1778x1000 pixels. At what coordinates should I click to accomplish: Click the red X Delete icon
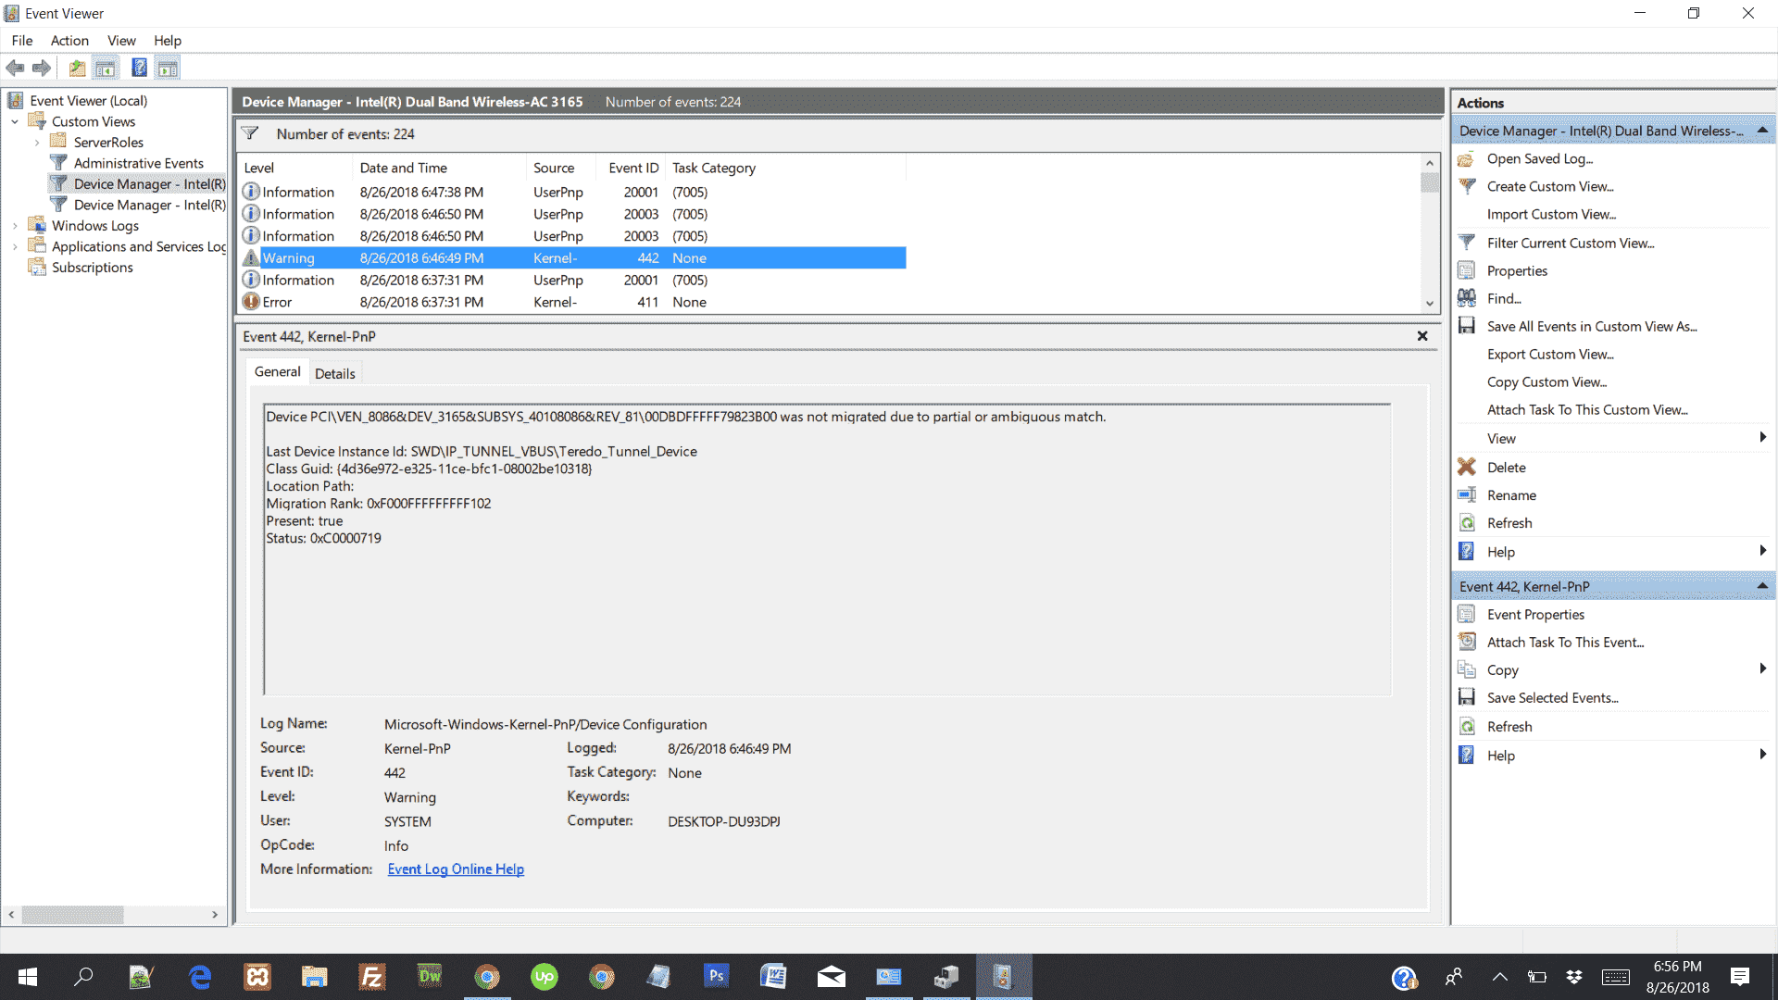click(1467, 467)
